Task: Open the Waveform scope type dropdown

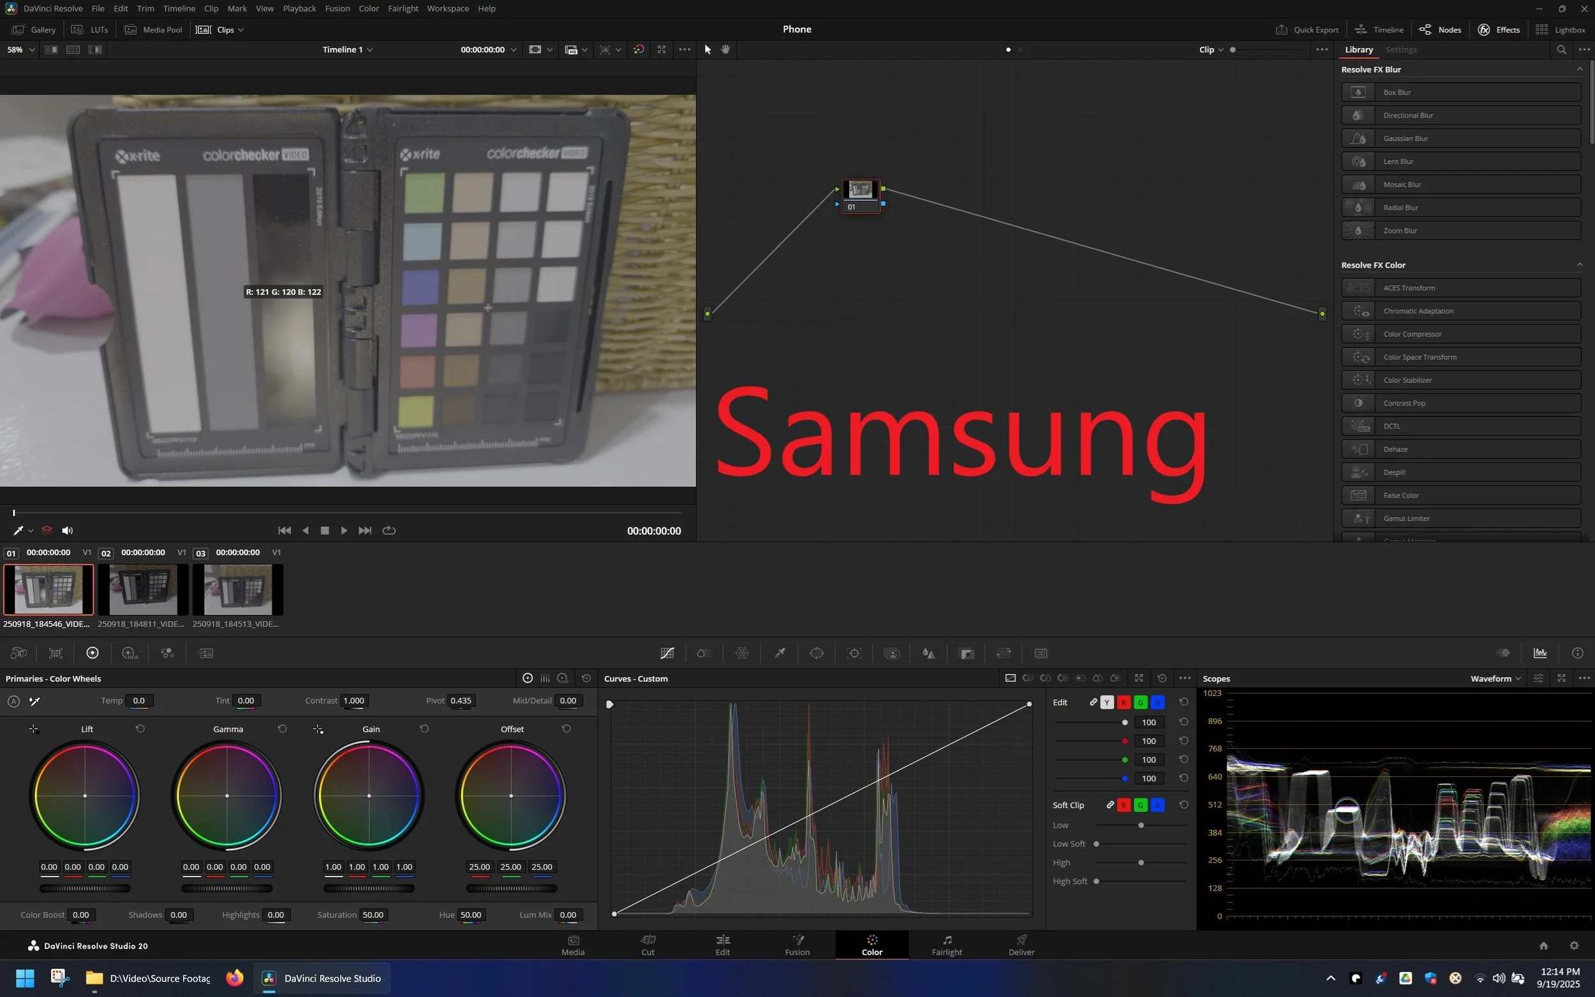Action: pos(1495,679)
